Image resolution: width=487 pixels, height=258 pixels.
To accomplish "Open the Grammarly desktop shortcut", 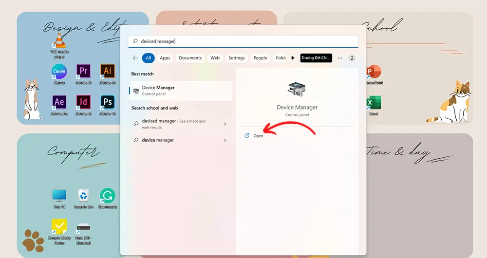I will (x=107, y=196).
